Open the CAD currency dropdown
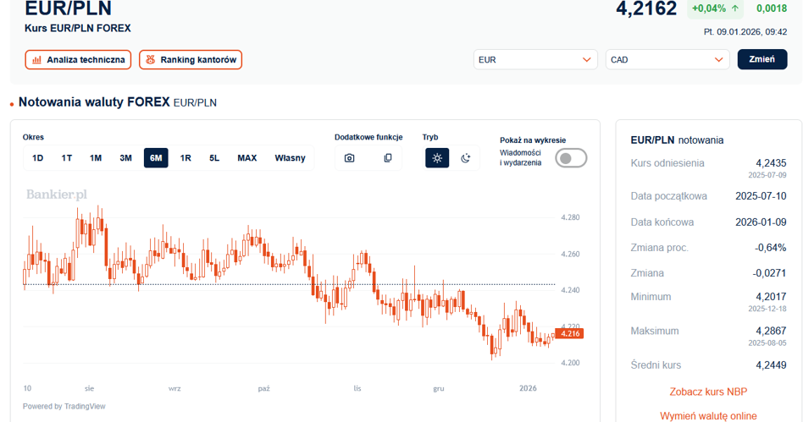 [x=667, y=60]
